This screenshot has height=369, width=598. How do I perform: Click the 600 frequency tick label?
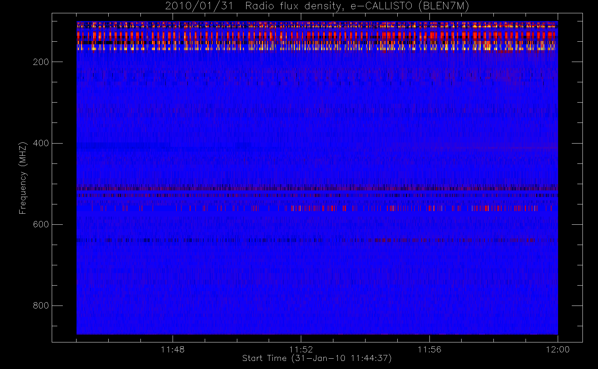(x=41, y=224)
